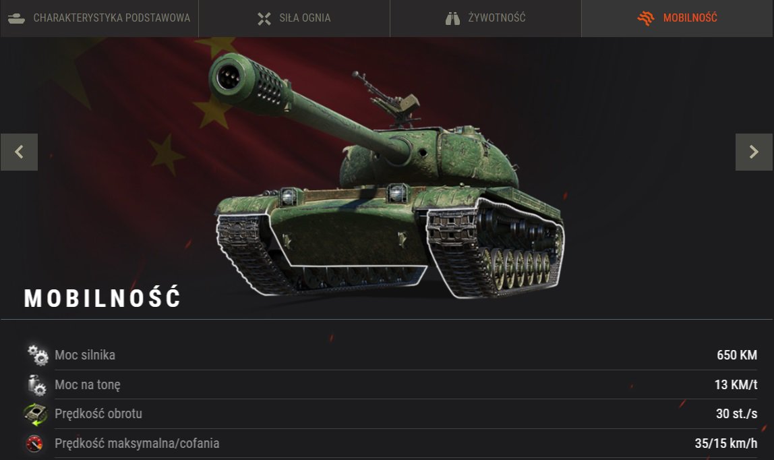Click the 650 KM engine power value

736,355
